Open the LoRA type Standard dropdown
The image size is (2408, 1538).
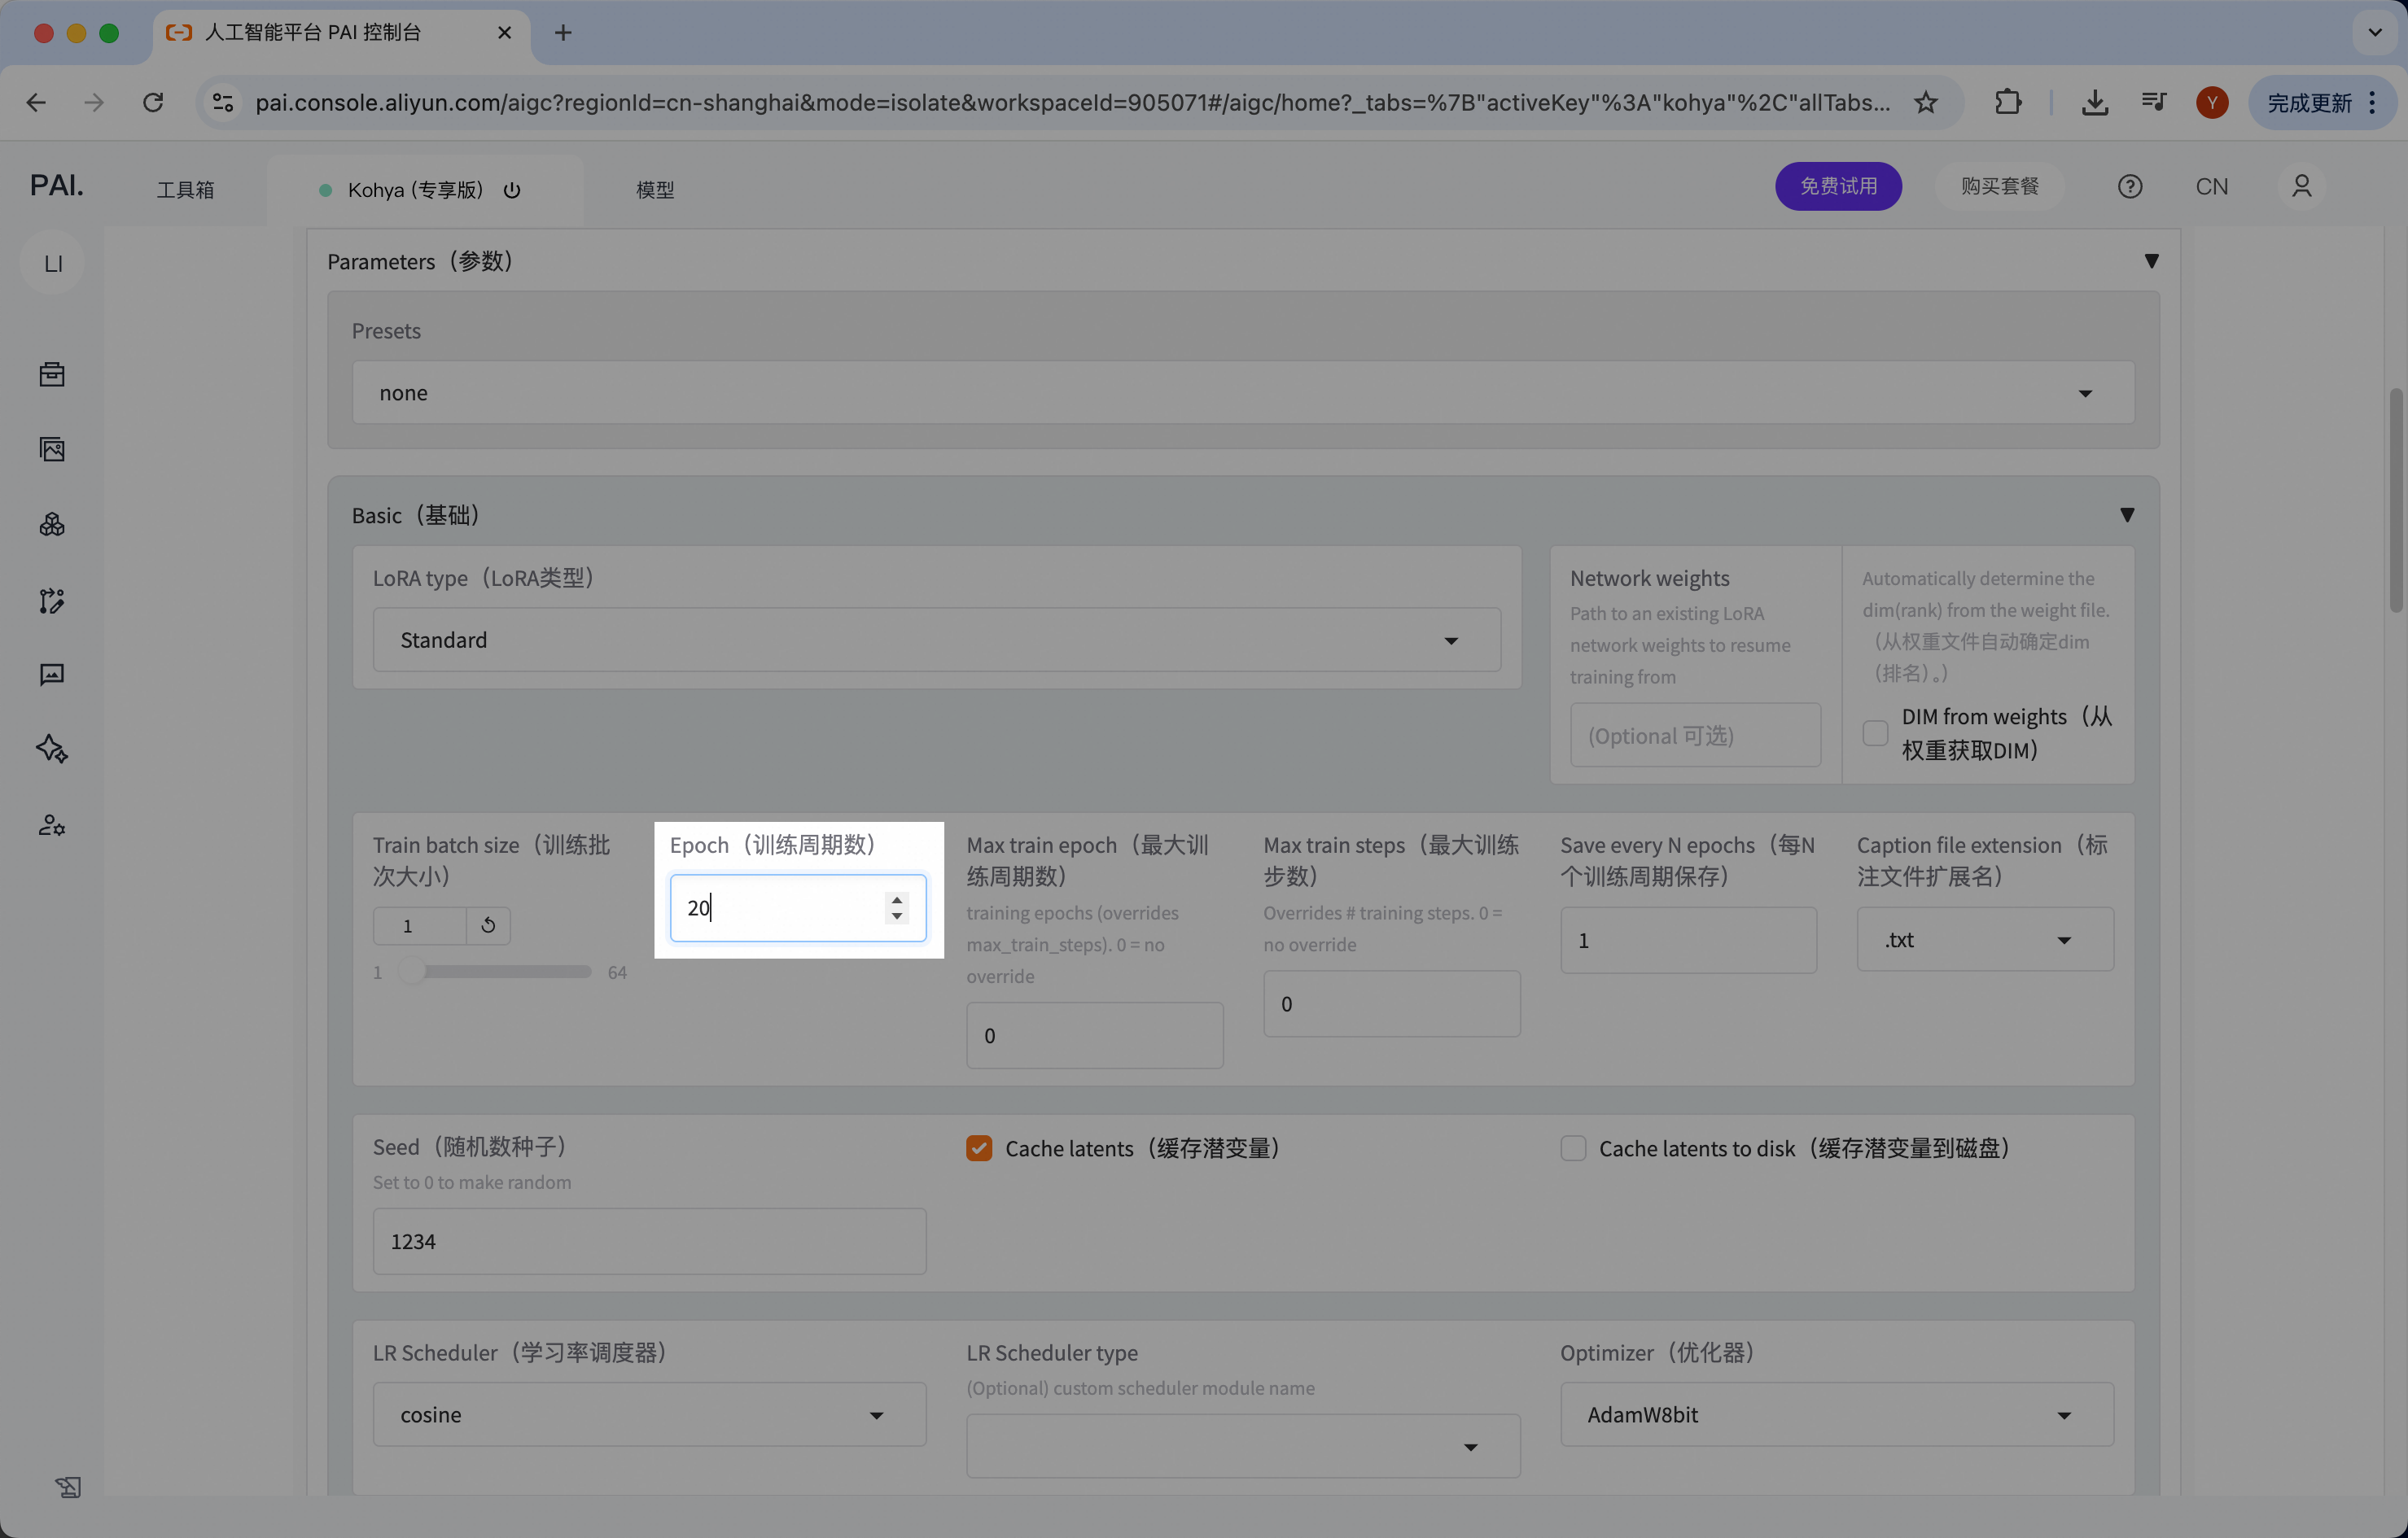(936, 640)
